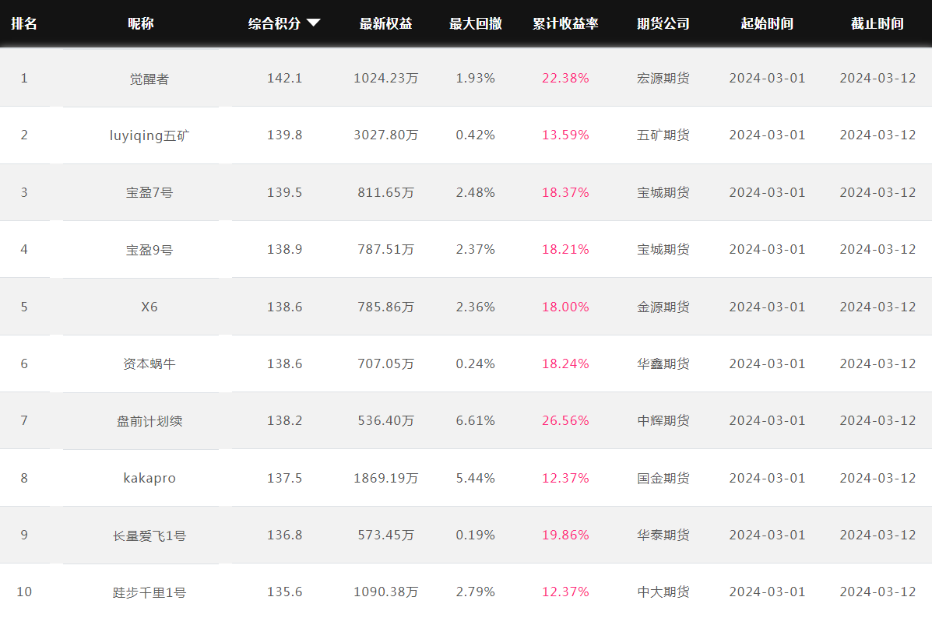The height and width of the screenshot is (618, 932).
Task: Click the return rate 26.56%
Action: tap(565, 420)
